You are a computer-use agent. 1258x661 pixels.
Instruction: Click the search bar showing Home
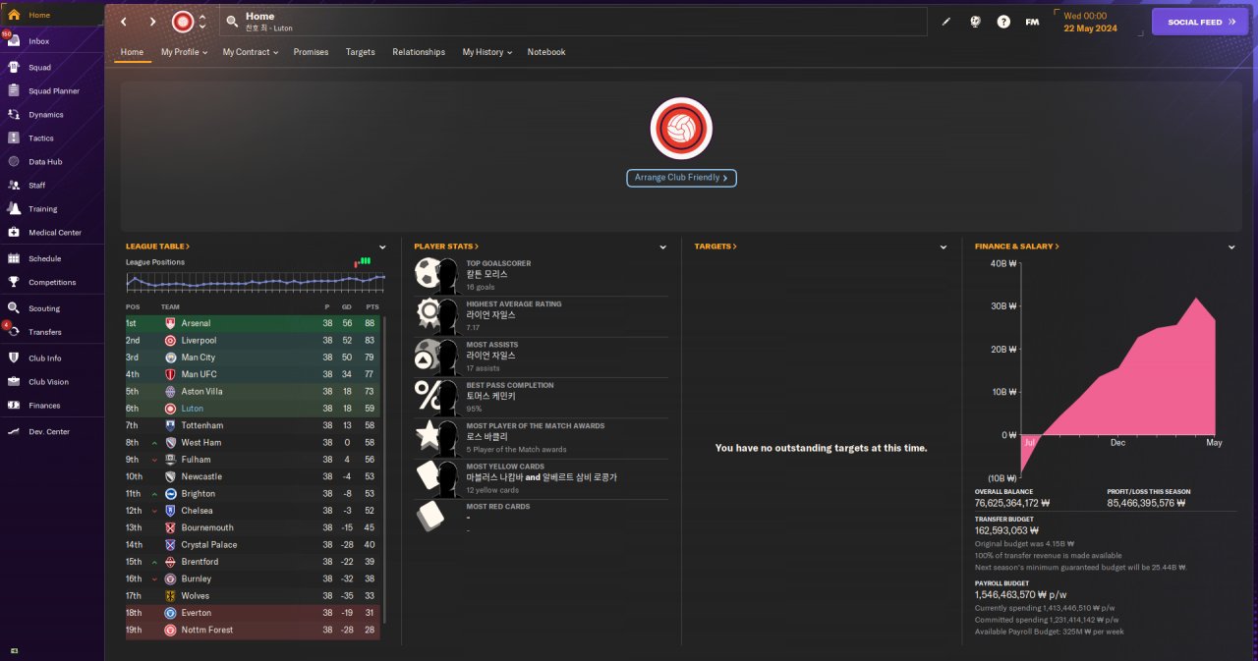(x=573, y=22)
